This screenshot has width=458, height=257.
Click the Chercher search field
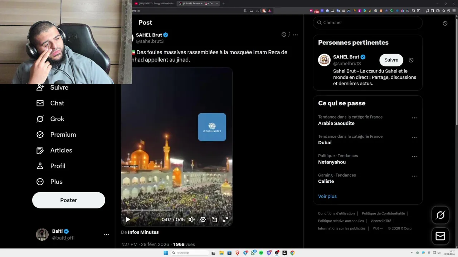(x=367, y=22)
